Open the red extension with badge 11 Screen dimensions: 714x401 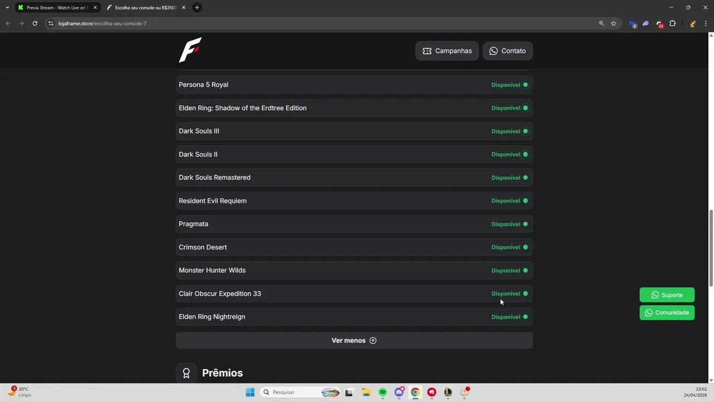click(x=659, y=23)
